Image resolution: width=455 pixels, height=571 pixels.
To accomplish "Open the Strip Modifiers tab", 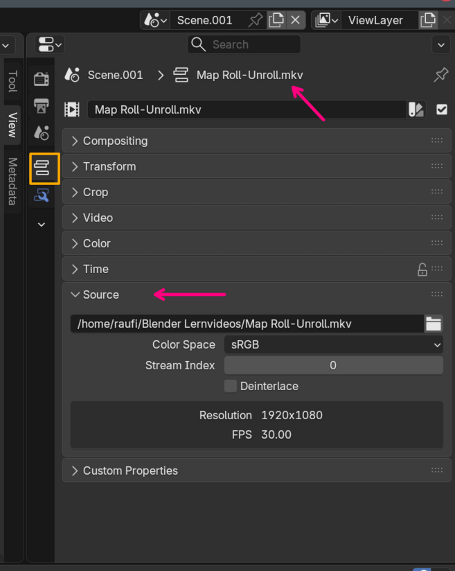I will click(x=42, y=196).
